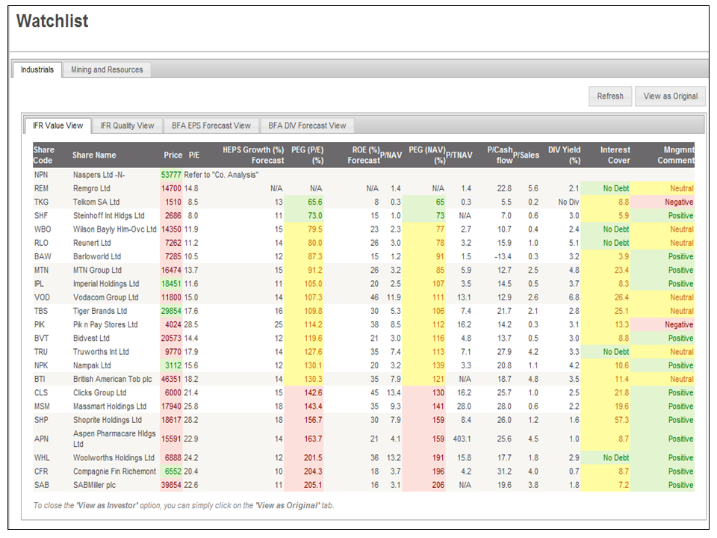This screenshot has width=717, height=538.
Task: Click Aspen's P/TNAV value 403.1
Action: (x=462, y=439)
